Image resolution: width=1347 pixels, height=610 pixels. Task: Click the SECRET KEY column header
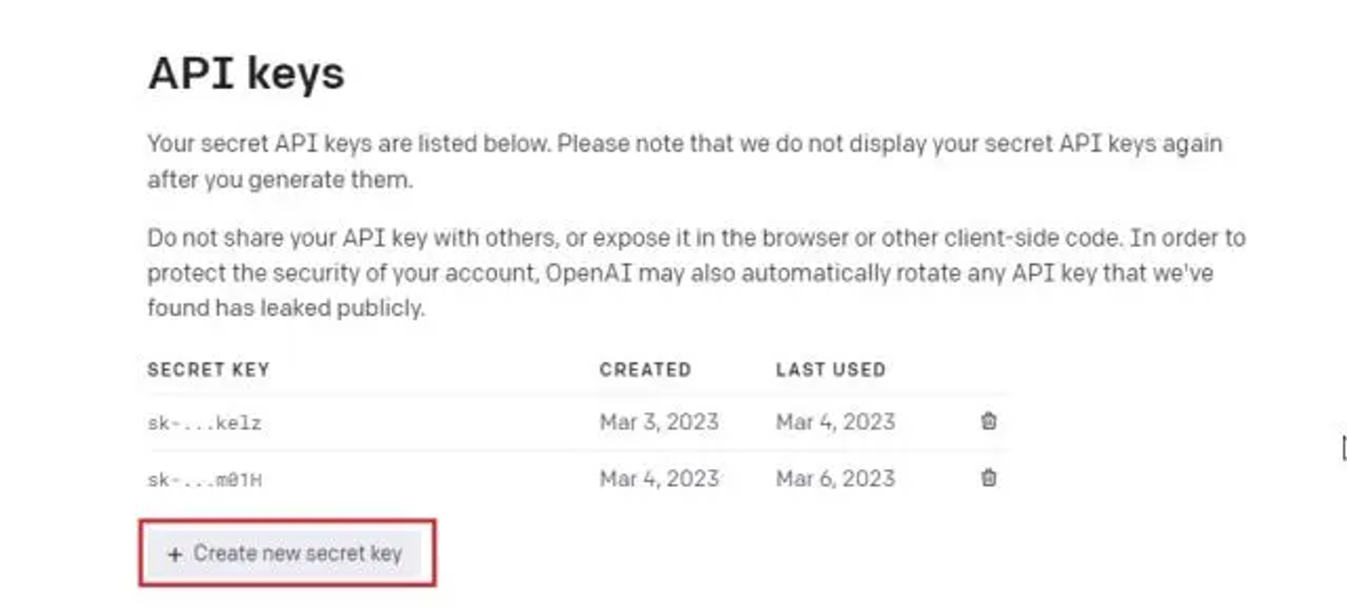click(208, 370)
